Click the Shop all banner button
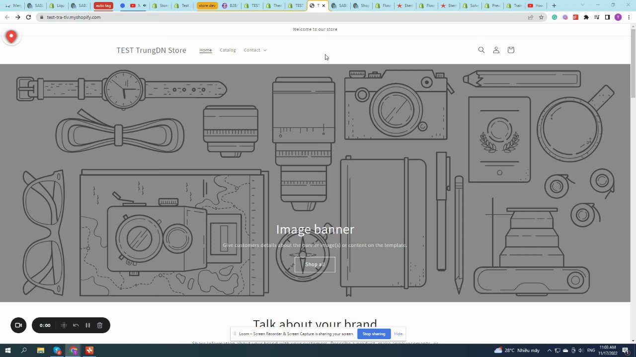Screen dimensions: 636x357 pos(315,264)
